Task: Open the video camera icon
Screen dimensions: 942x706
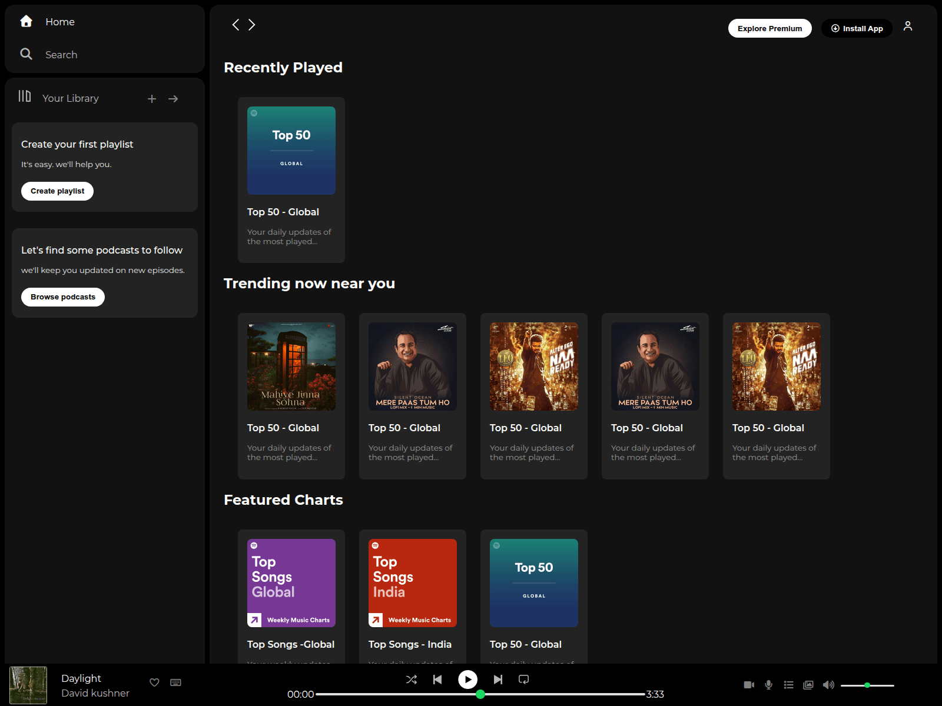Action: [749, 685]
